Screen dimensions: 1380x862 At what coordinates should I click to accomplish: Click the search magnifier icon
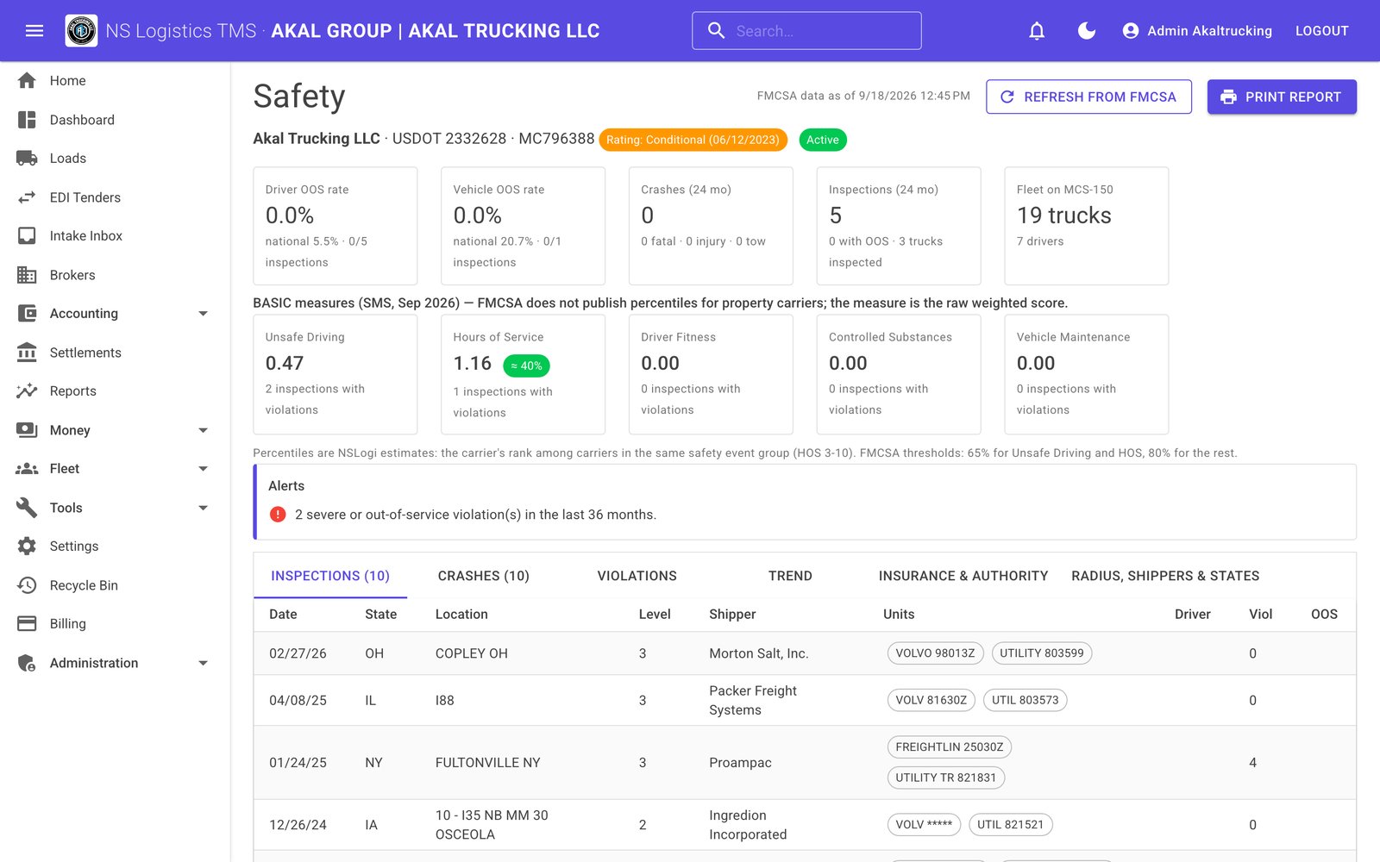point(716,31)
